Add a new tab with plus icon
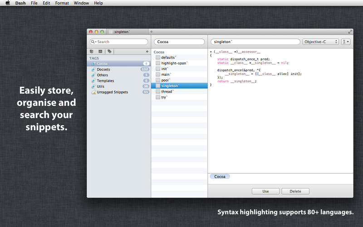Viewport: 363px width, 227px height. pos(152,32)
